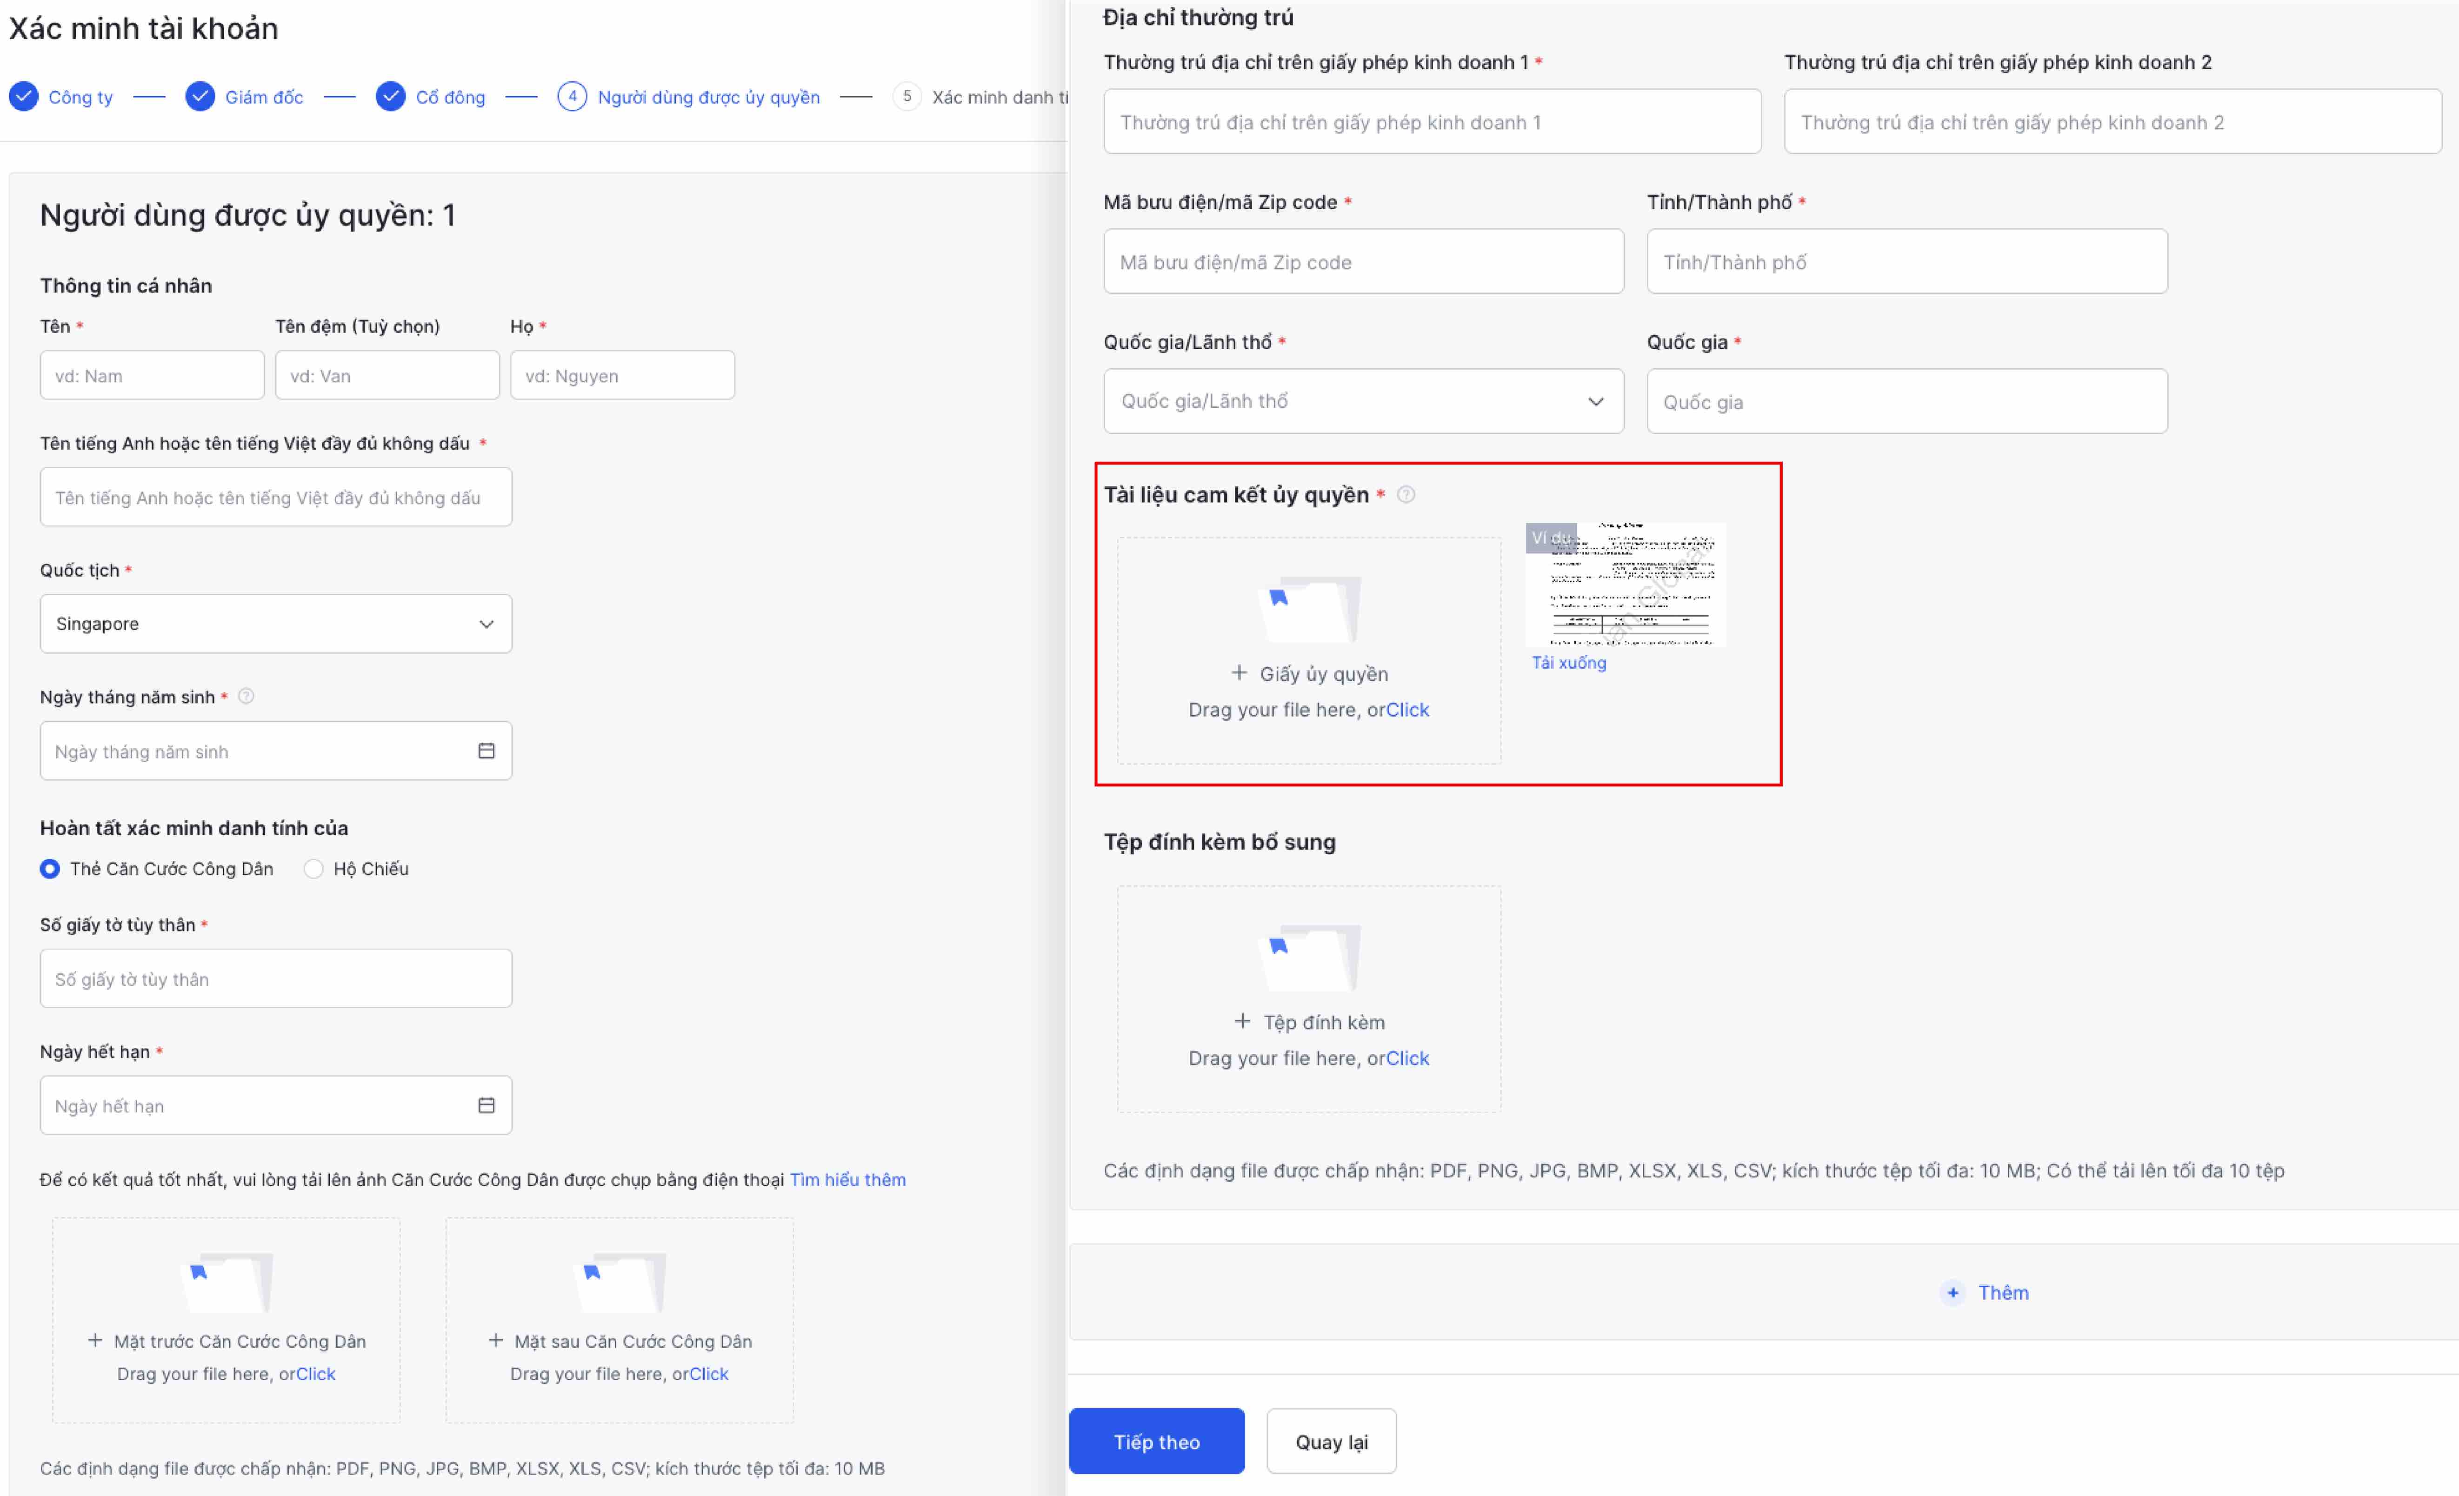
Task: Select Hộ Chiếu radio option
Action: pyautogui.click(x=313, y=868)
